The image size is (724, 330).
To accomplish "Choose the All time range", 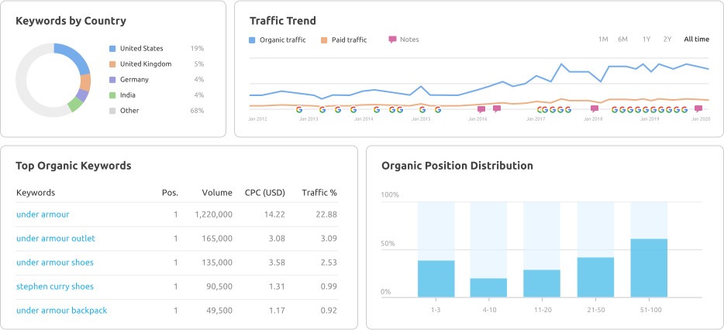I will pos(696,40).
